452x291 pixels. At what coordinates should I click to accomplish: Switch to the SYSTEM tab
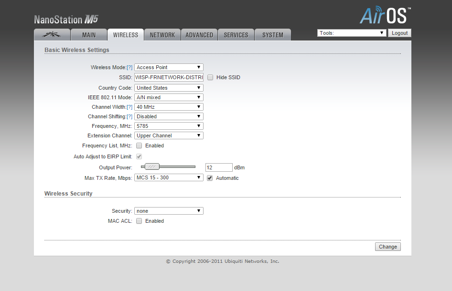pyautogui.click(x=273, y=35)
